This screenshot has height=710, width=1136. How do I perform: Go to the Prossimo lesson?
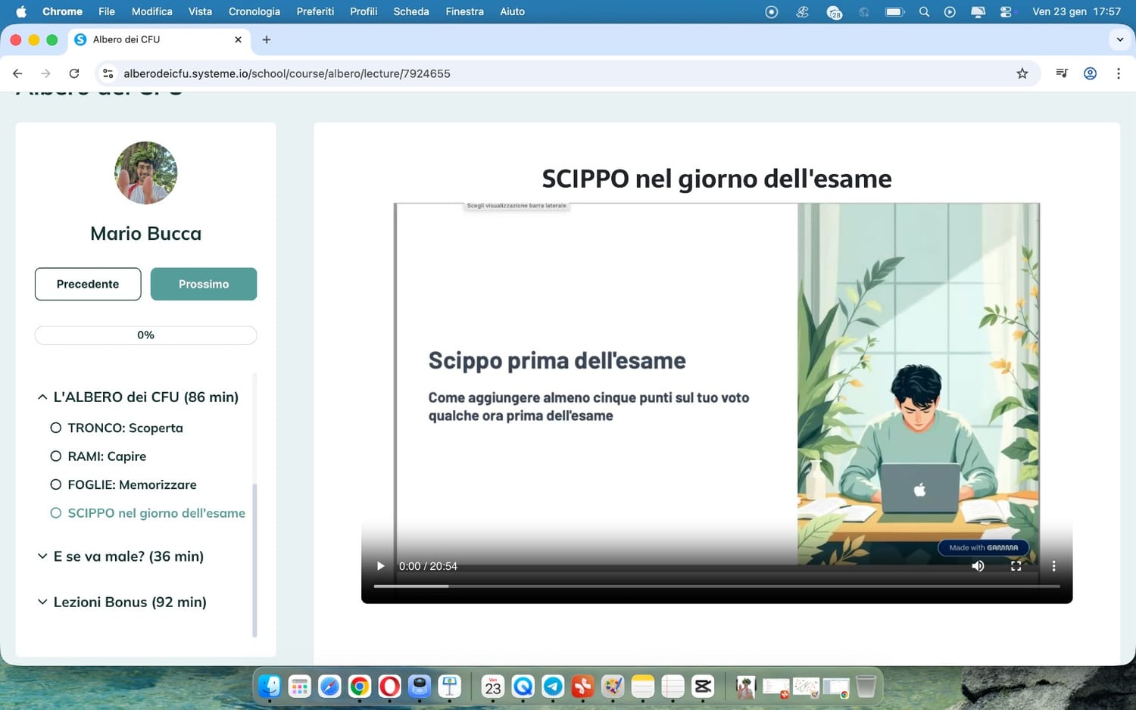tap(204, 284)
